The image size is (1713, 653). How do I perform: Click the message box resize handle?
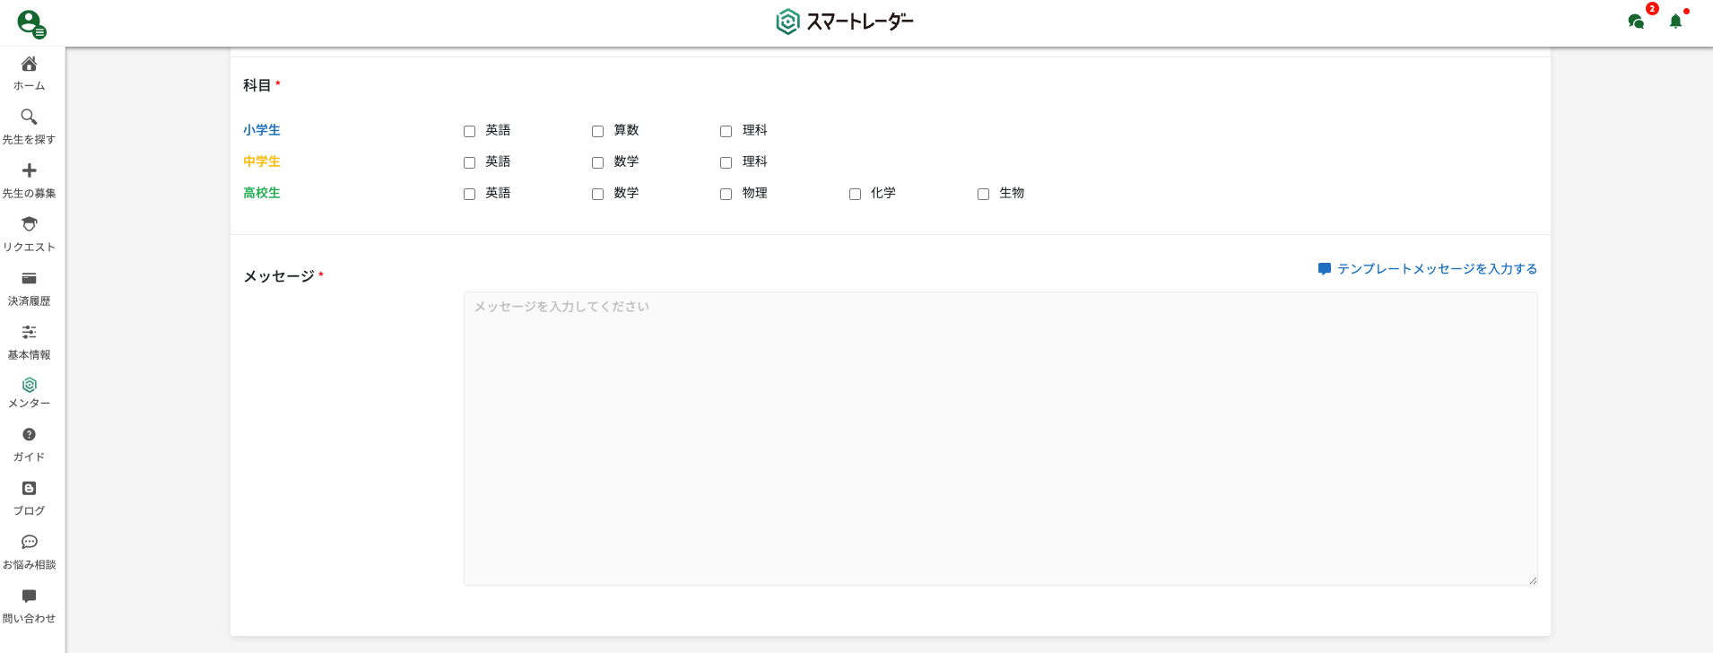pos(1532,580)
